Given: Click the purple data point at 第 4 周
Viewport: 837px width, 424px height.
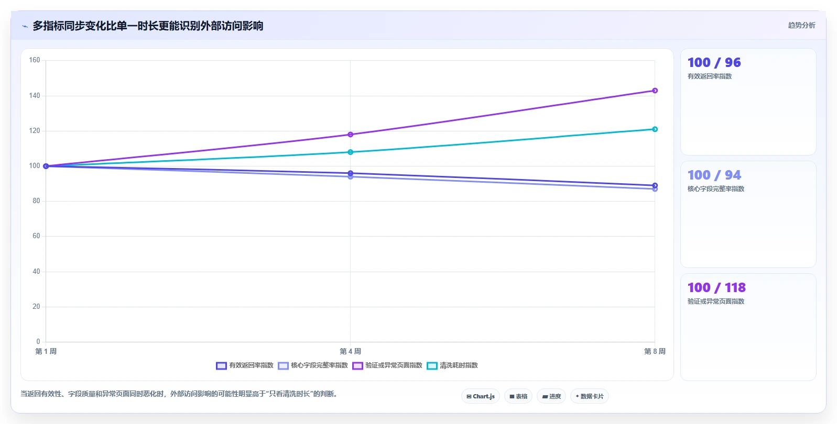Looking at the screenshot, I should click(351, 135).
